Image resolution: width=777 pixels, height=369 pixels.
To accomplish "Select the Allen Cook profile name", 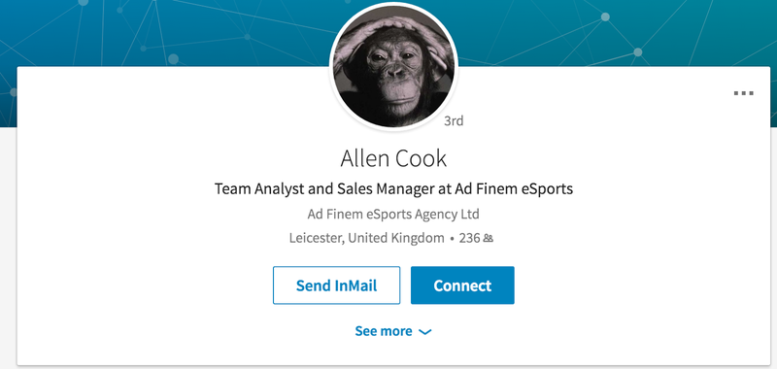I will click(x=393, y=158).
